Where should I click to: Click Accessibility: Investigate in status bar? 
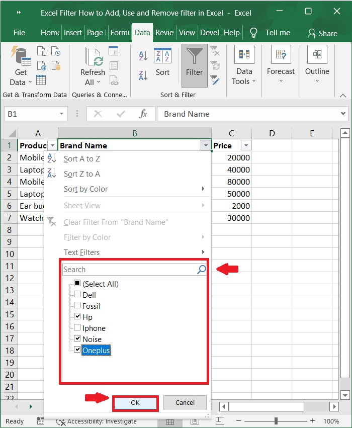(x=97, y=421)
